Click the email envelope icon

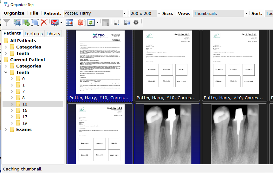[x=55, y=22]
